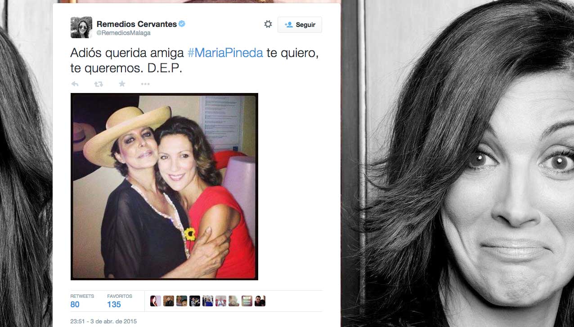Click the reply arrow icon under the tweet
This screenshot has height=327, width=574.
point(75,84)
